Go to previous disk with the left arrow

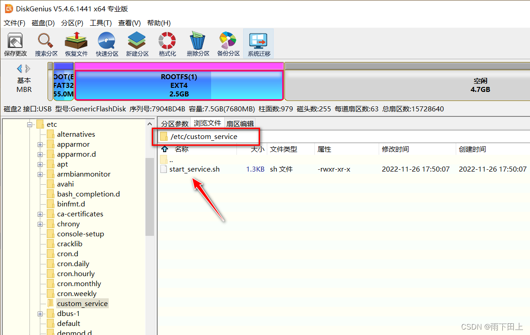coord(19,68)
